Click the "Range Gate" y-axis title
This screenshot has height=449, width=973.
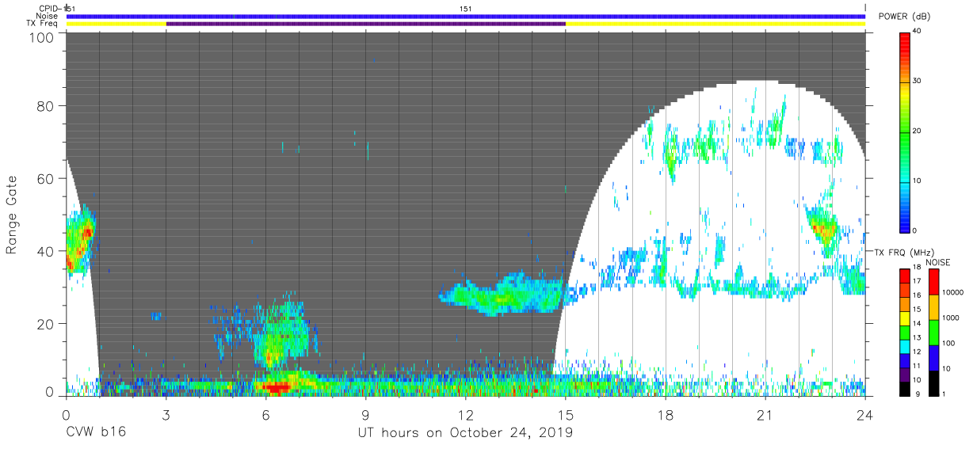(x=12, y=215)
